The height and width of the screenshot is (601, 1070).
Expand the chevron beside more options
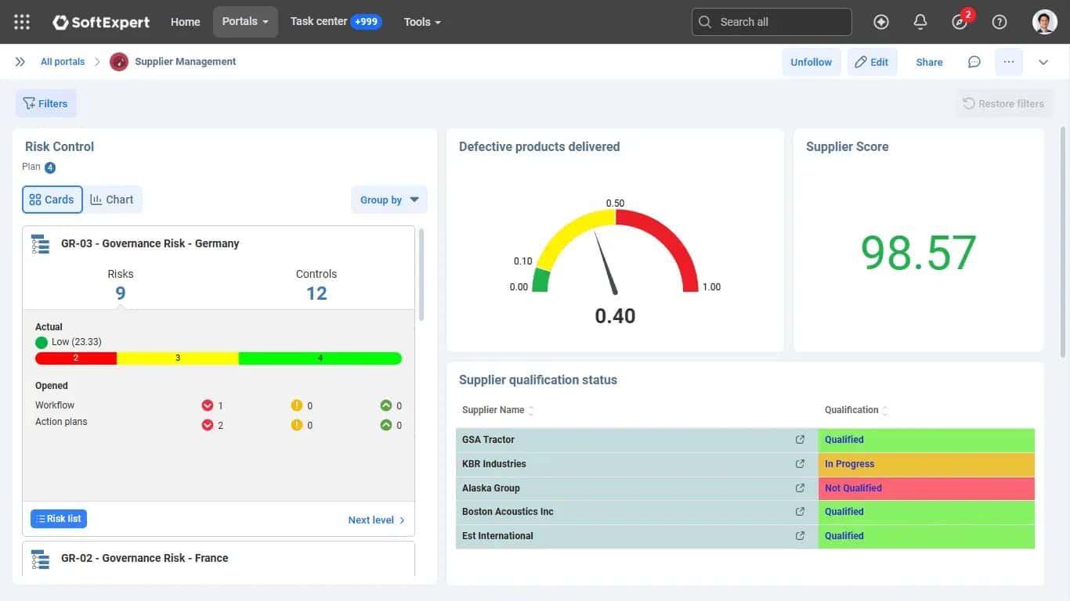pos(1043,62)
